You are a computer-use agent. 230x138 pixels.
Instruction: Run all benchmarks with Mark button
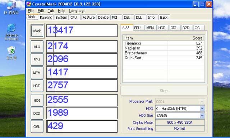coord(37,31)
